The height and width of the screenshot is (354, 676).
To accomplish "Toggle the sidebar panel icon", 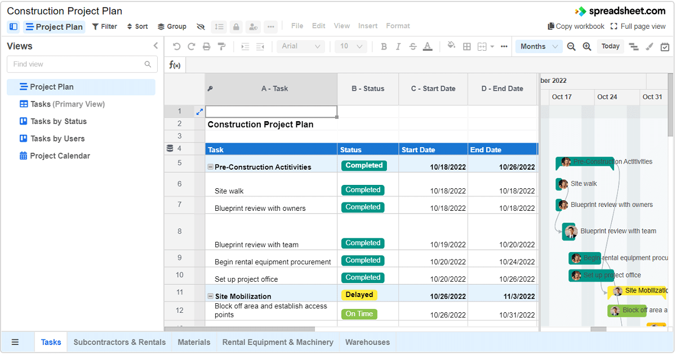I will [14, 26].
